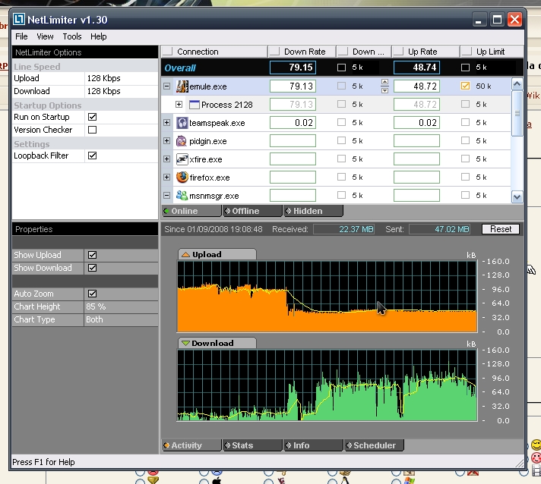Click the emule.exe donkey icon

(x=182, y=86)
